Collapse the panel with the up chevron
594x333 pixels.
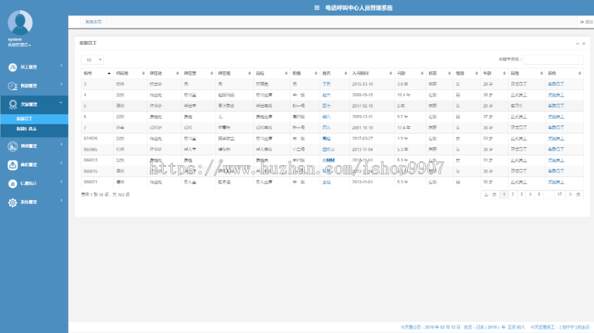577,44
